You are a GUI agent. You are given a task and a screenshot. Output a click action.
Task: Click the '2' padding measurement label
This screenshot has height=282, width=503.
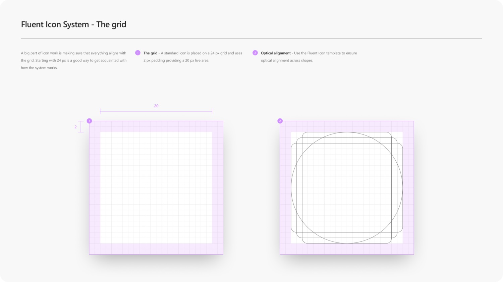(x=75, y=127)
